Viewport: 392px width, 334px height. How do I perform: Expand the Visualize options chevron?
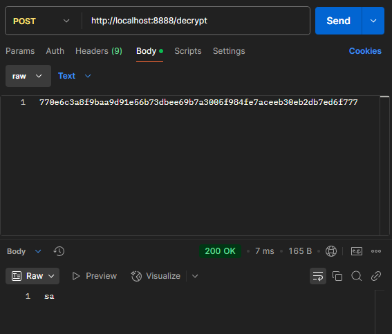pyautogui.click(x=195, y=276)
